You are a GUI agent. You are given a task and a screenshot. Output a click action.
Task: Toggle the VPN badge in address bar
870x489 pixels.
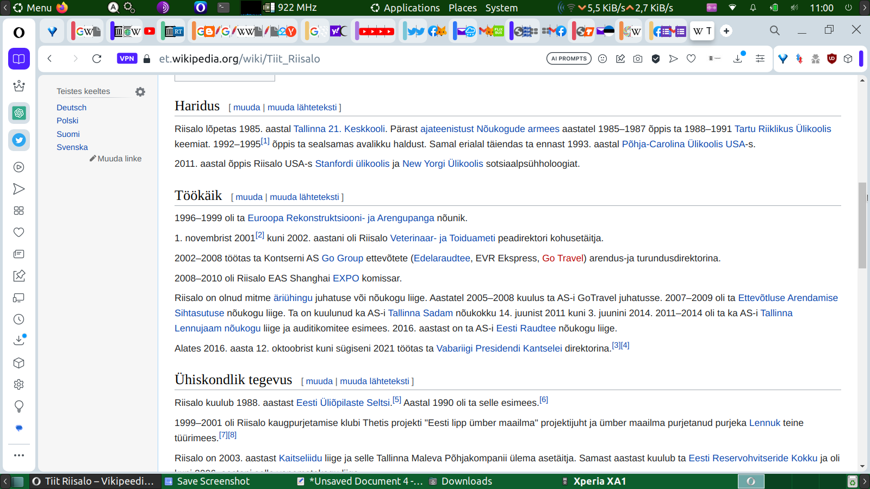(127, 59)
